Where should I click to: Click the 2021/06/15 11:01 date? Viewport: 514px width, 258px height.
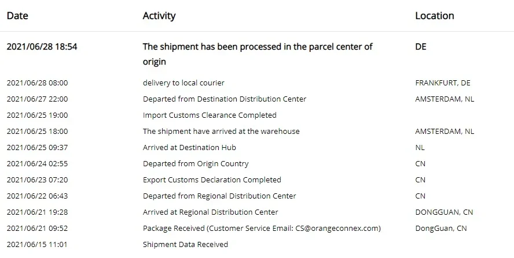(x=37, y=244)
